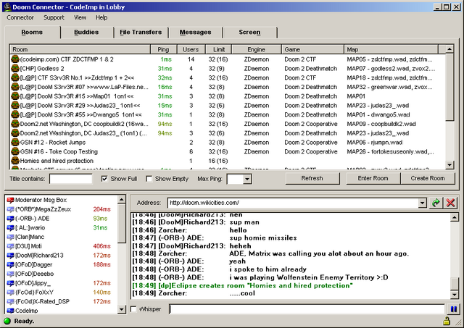Enable the Whisper checkbox
This screenshot has width=464, height=328.
tap(133, 309)
